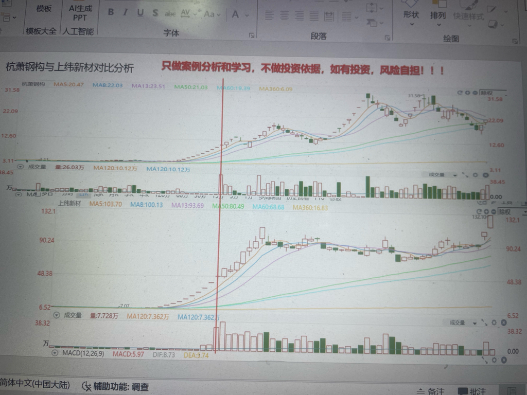Screen dimensions: 527x395
Task: Align text right
Action: 299,16
